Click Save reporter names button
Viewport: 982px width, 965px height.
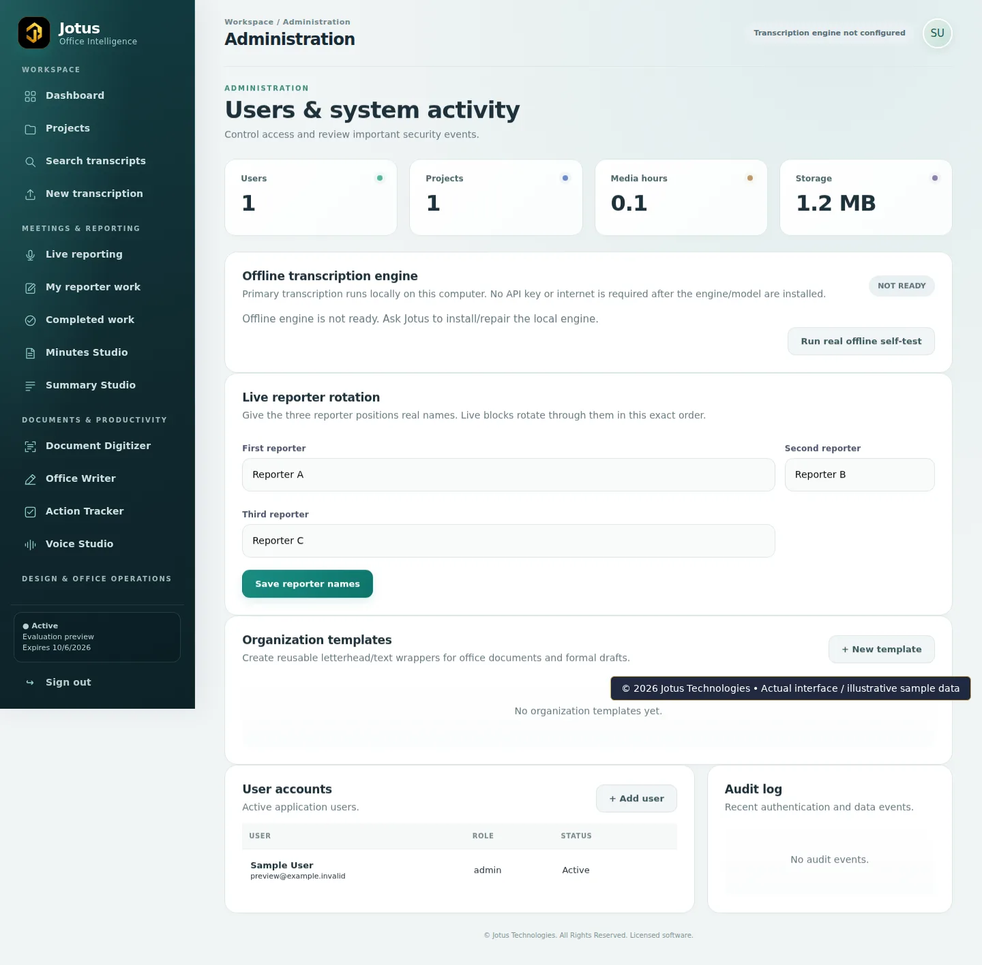point(308,584)
